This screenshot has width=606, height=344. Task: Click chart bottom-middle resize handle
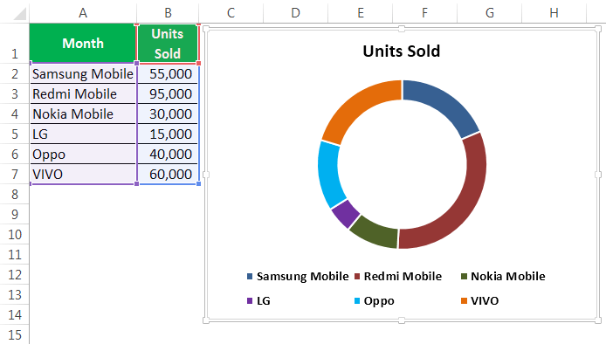[402, 320]
